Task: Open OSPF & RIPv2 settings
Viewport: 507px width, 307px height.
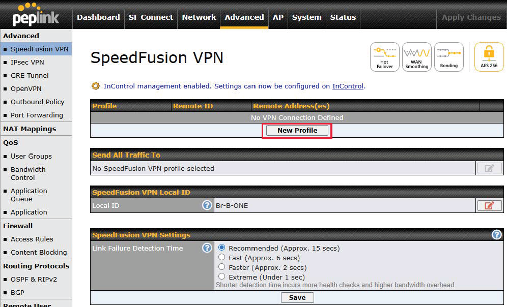Action: [34, 279]
